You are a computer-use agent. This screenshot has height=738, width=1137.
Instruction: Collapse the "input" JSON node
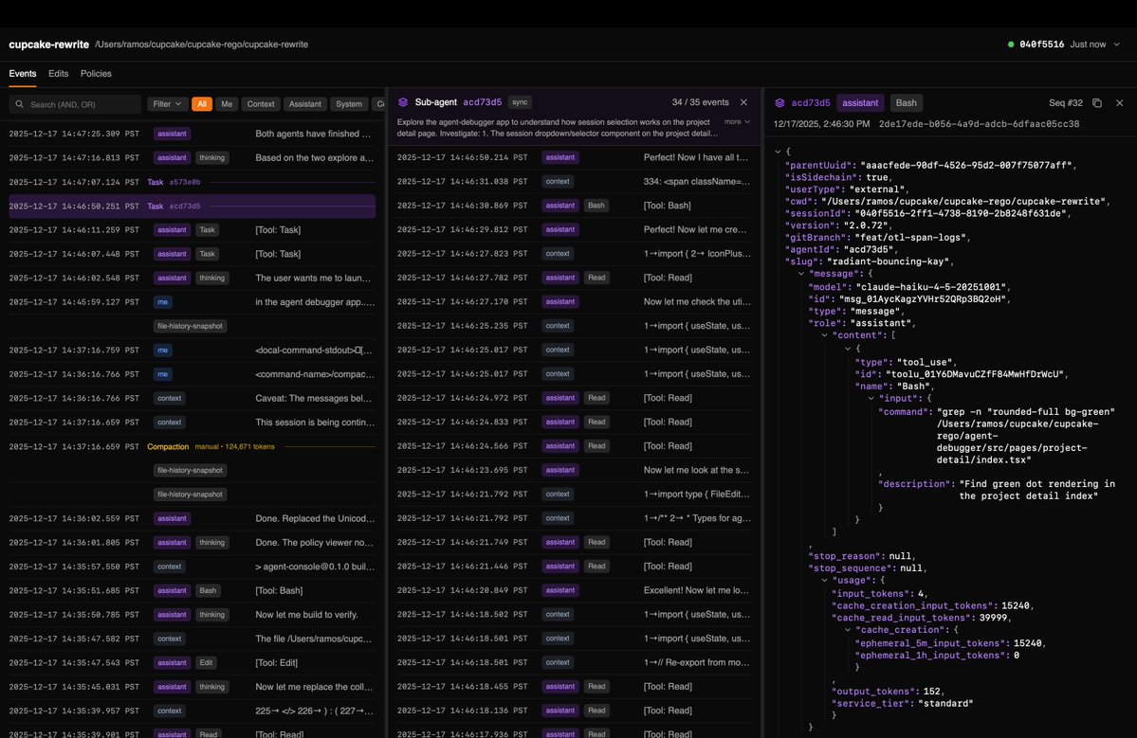[871, 398]
